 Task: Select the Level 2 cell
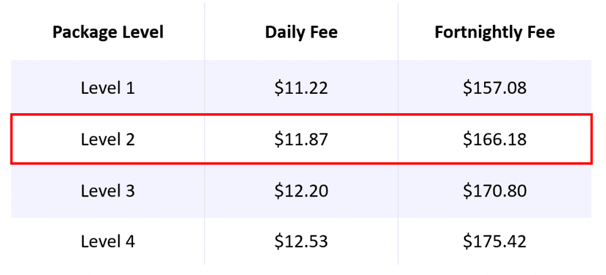pyautogui.click(x=108, y=139)
